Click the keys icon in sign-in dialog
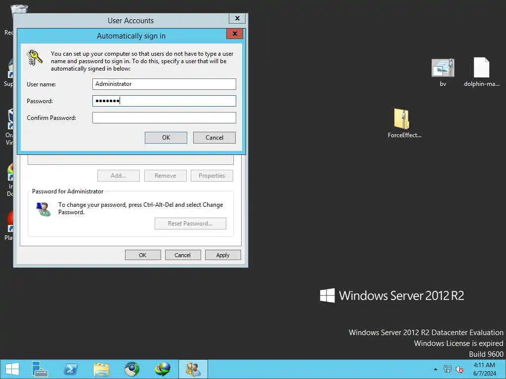 click(35, 58)
